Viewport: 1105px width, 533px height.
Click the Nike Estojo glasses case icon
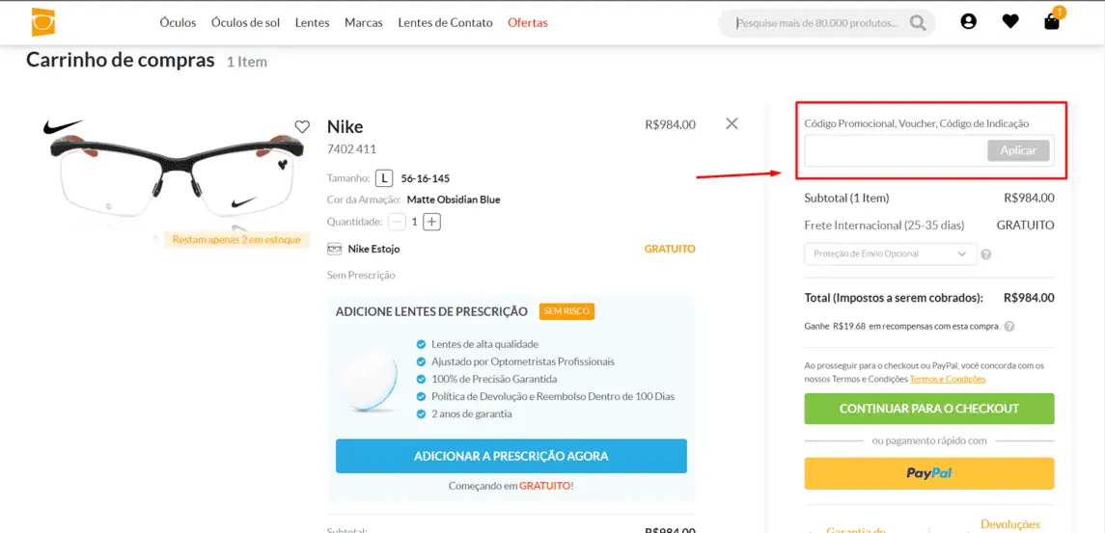coord(334,249)
